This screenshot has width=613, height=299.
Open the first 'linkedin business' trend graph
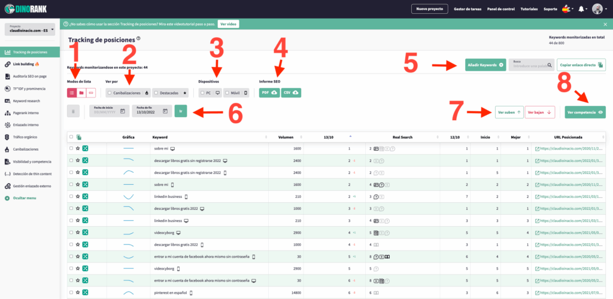(129, 197)
